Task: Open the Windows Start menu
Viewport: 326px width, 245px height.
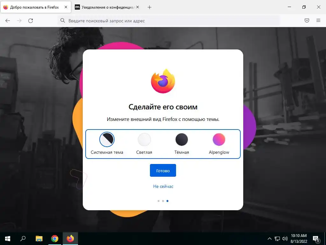Action: (x=8, y=239)
